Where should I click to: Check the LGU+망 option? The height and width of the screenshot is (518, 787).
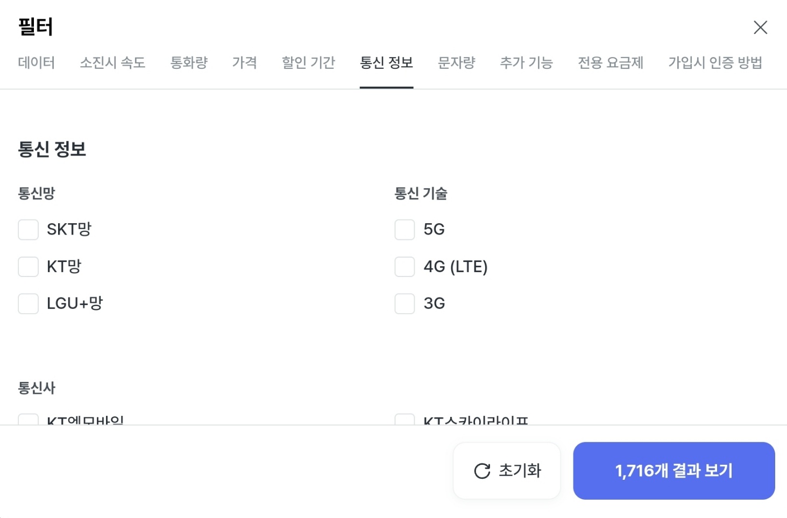28,303
